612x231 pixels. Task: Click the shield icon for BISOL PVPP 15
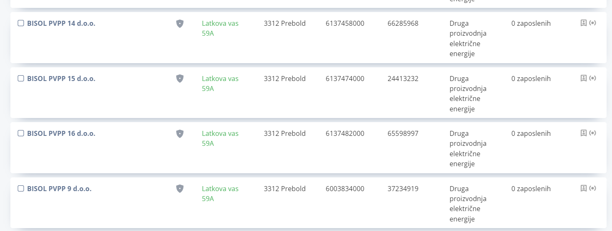pos(180,79)
